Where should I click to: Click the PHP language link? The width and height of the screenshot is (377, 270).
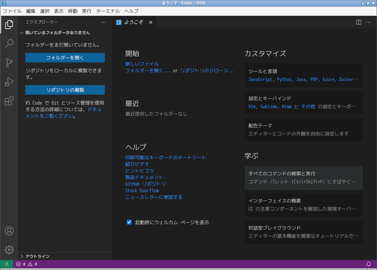point(314,80)
